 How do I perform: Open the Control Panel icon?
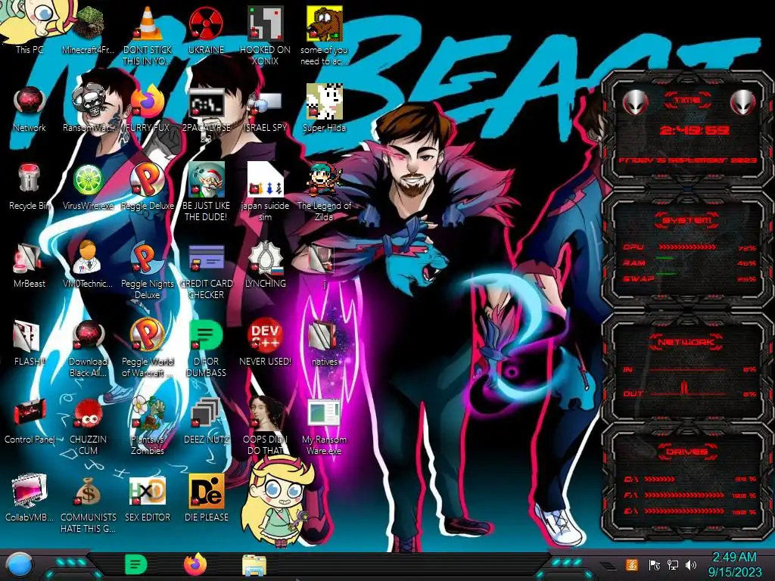(x=30, y=414)
